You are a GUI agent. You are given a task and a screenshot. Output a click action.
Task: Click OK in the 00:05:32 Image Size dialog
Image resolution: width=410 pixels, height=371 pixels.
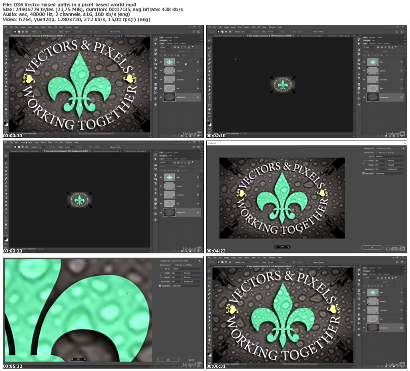[168, 360]
